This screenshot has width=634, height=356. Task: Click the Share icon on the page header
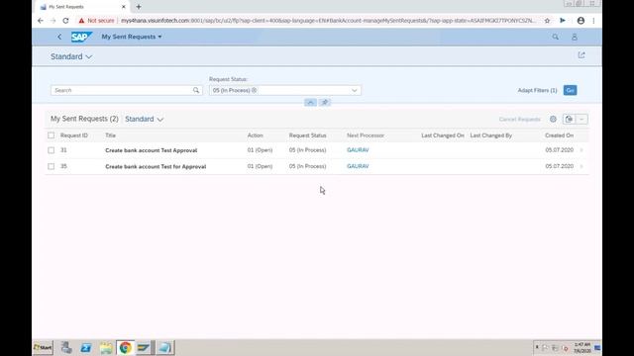pos(581,55)
